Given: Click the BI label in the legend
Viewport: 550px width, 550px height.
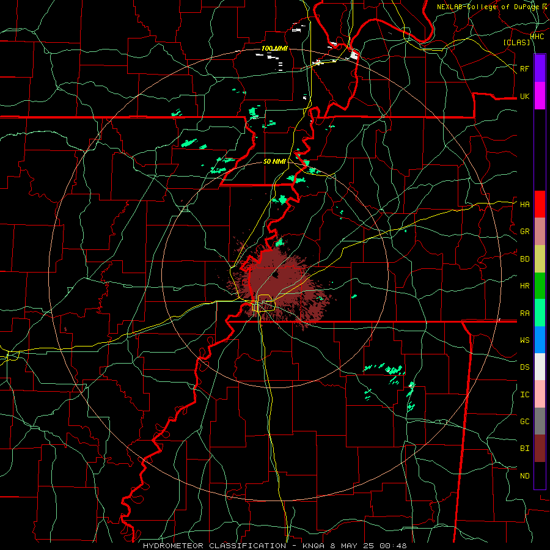Looking at the screenshot, I should (525, 449).
